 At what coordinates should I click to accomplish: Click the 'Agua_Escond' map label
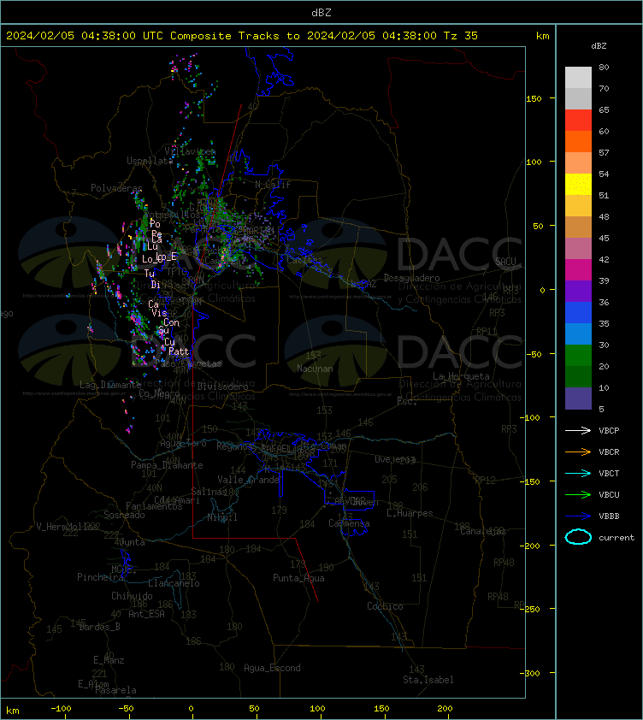click(x=272, y=668)
